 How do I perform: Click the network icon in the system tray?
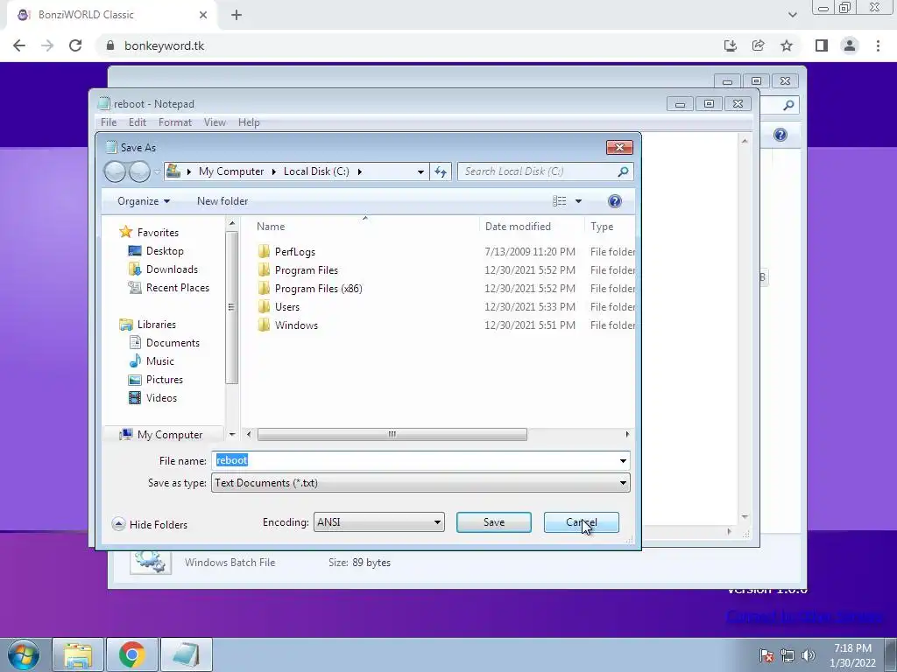pyautogui.click(x=788, y=655)
